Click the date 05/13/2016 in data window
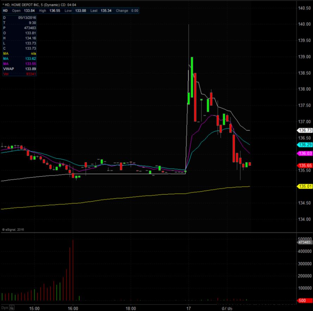 click(x=27, y=18)
